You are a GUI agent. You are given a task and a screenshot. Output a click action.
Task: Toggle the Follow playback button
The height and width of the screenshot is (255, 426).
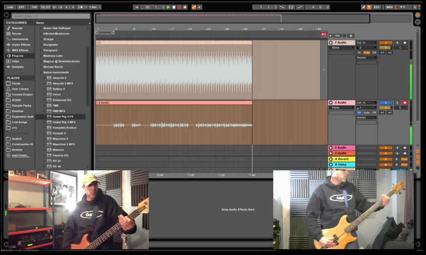pyautogui.click(x=136, y=7)
